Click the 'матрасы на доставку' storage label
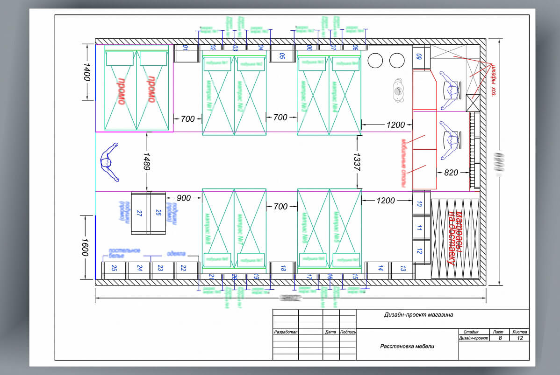Image resolution: width=560 pixels, height=375 pixels. coord(455,238)
